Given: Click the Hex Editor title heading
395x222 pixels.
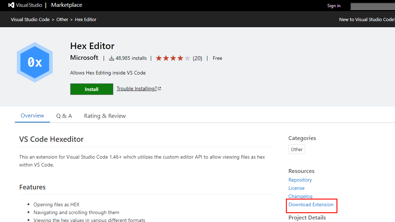Looking at the screenshot, I should (x=92, y=46).
